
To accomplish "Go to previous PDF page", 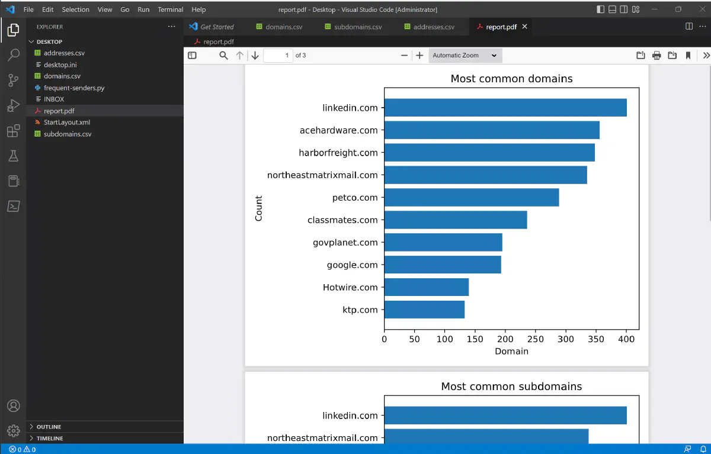I will (x=239, y=55).
